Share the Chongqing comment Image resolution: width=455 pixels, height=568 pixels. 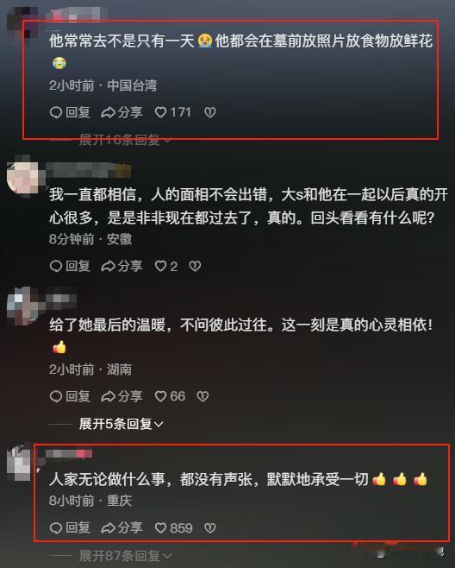coord(122,527)
